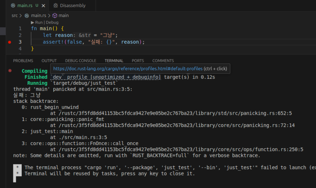Viewport: 316px width, 188px height.
Task: Open the main function breadcrumb symbol
Action: click(64, 15)
